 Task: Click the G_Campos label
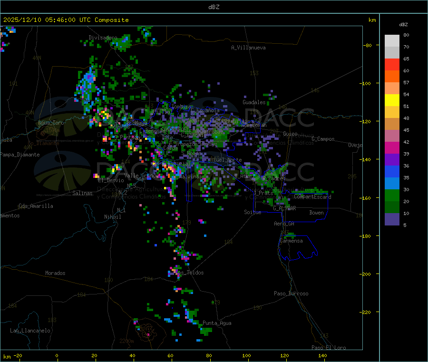click(x=323, y=139)
